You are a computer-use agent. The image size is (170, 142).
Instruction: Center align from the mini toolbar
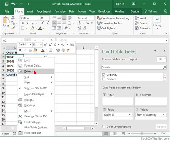30,50
